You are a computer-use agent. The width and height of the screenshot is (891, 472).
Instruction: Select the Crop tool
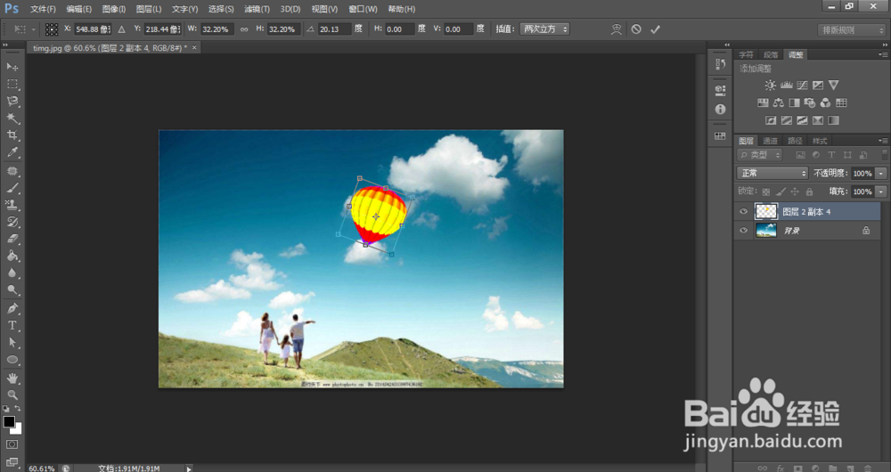[x=12, y=135]
